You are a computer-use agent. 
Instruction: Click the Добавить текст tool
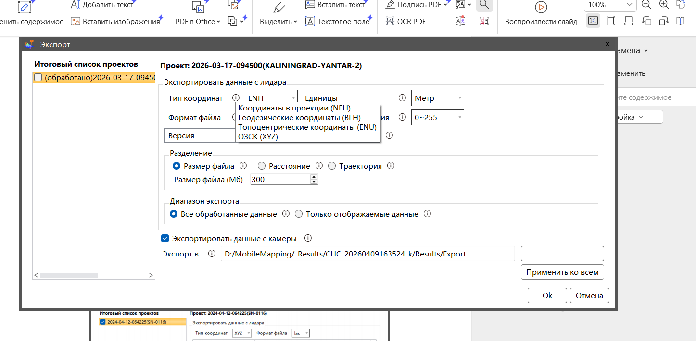[x=101, y=5]
